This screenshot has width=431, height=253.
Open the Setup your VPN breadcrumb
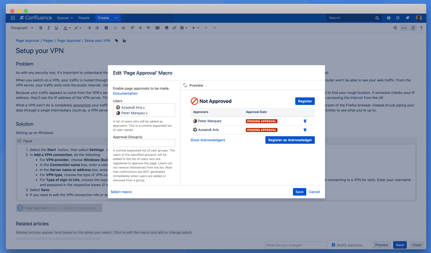pyautogui.click(x=97, y=40)
